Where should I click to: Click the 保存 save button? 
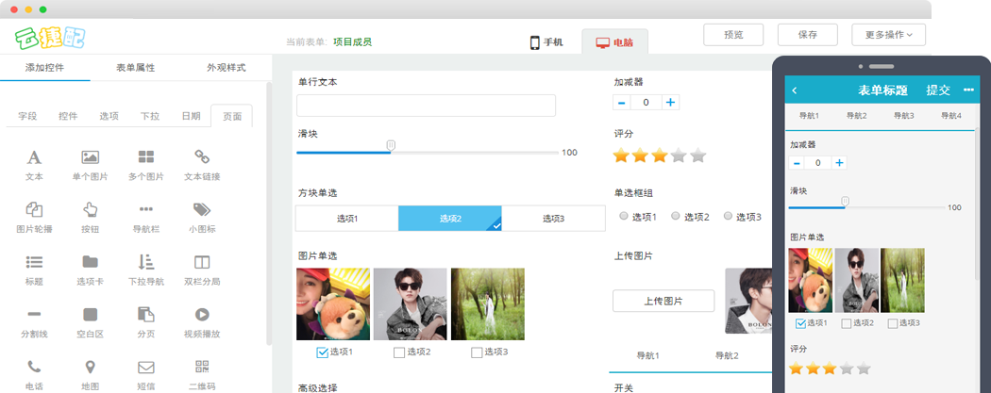coord(807,35)
